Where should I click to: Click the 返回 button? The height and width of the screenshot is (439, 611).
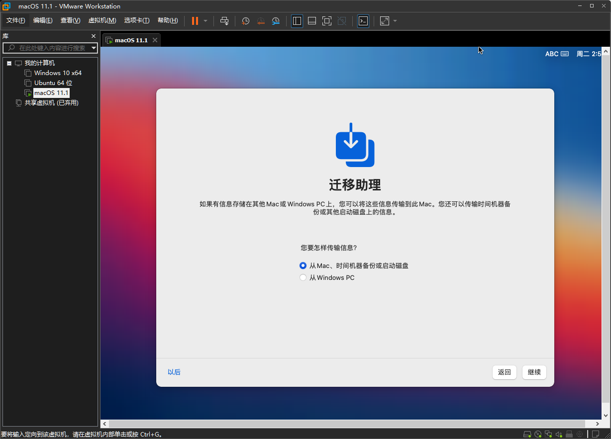(505, 372)
